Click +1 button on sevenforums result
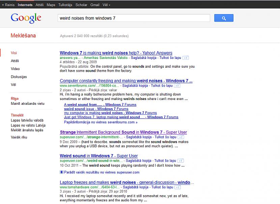280x204 pixels. click(x=177, y=86)
